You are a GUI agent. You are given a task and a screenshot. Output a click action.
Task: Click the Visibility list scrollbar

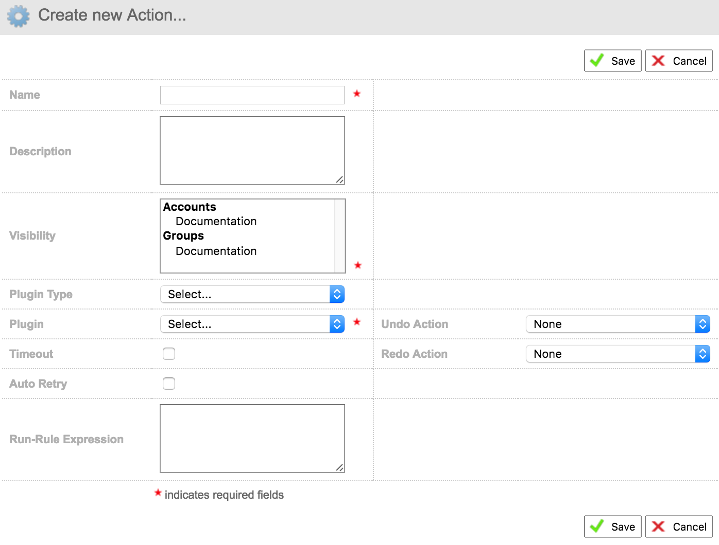pyautogui.click(x=339, y=235)
